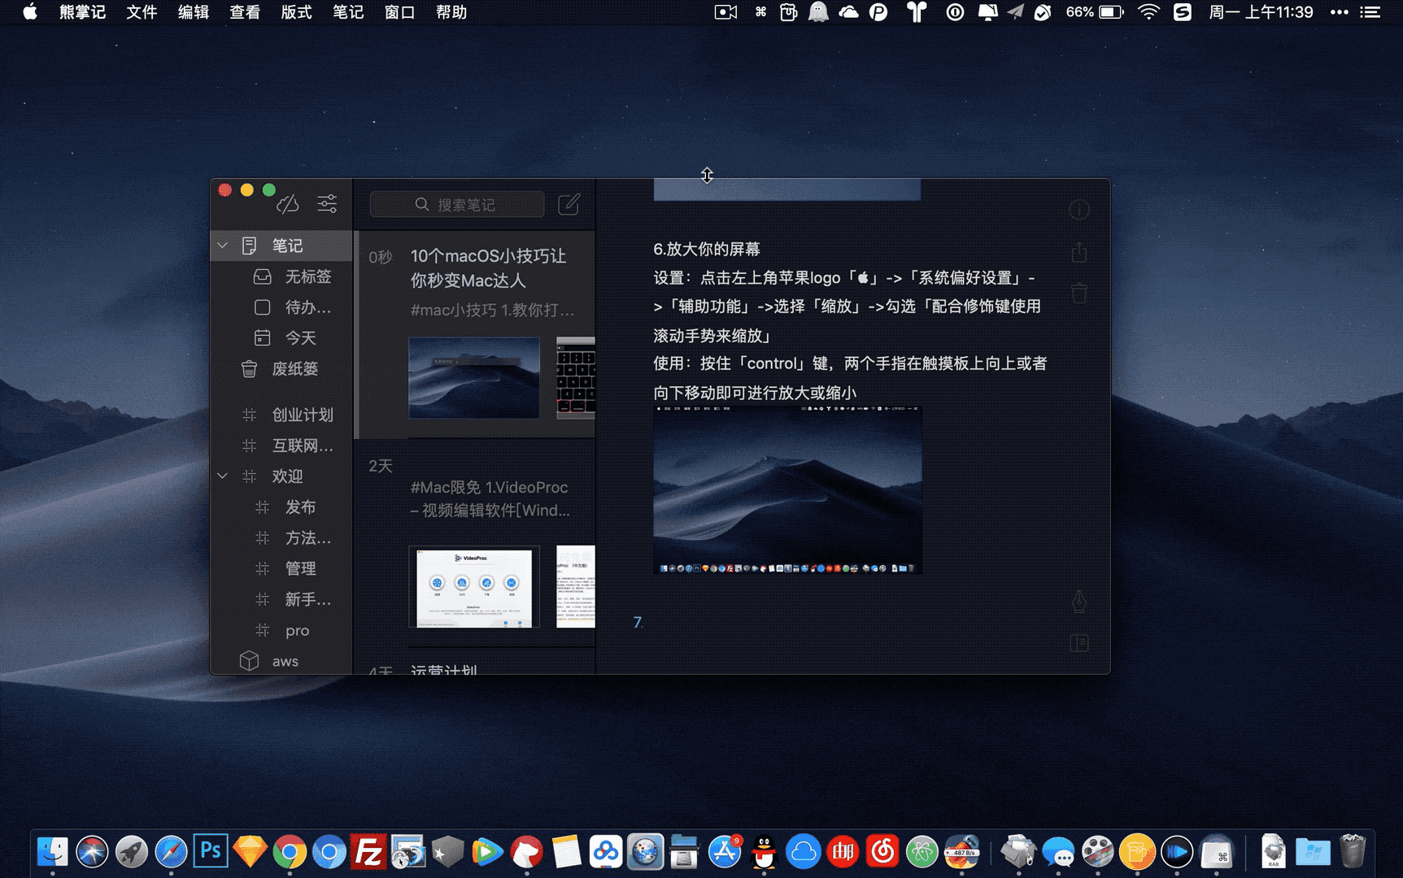Image resolution: width=1403 pixels, height=878 pixels.
Task: Click the sync status icon in sidebar header
Action: pyautogui.click(x=288, y=204)
